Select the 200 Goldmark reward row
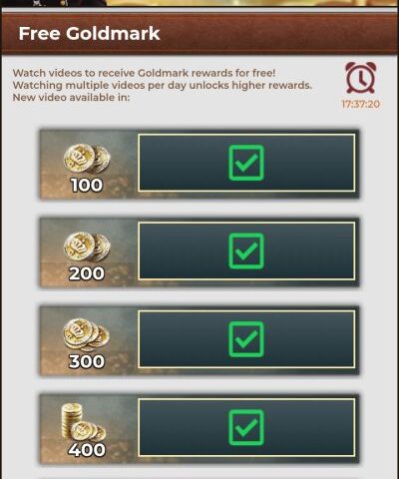 [x=199, y=252]
